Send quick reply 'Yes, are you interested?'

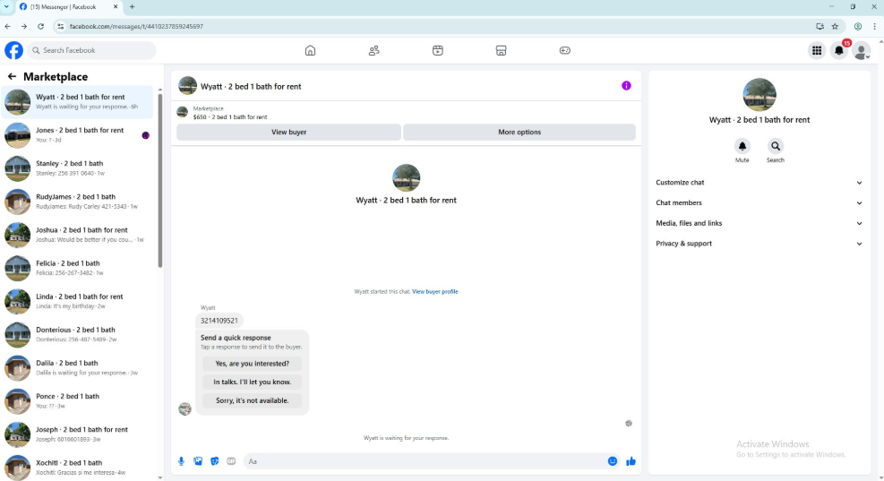point(252,364)
